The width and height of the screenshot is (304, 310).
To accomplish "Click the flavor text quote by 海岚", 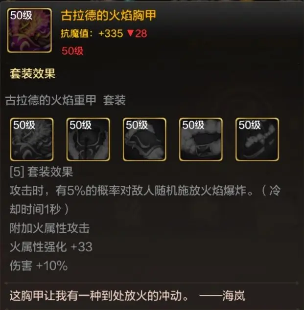I will tap(127, 296).
